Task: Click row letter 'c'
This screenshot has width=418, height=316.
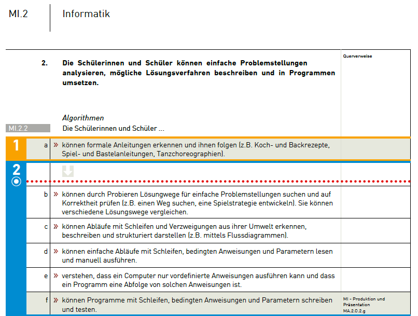Action: point(46,227)
